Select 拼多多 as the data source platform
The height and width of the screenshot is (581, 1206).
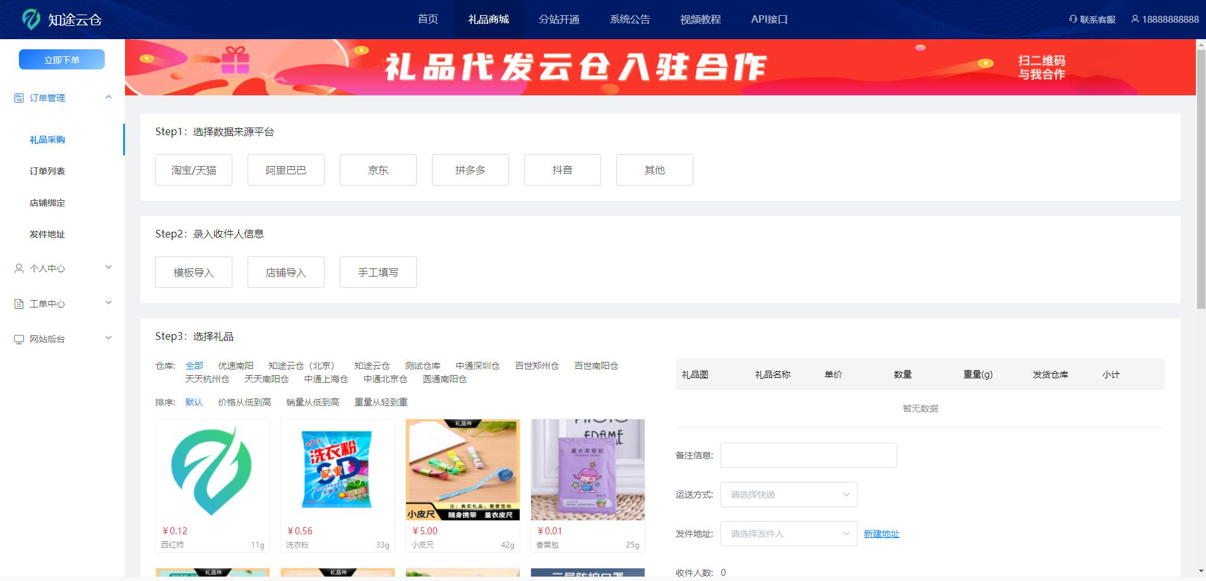[x=470, y=169]
